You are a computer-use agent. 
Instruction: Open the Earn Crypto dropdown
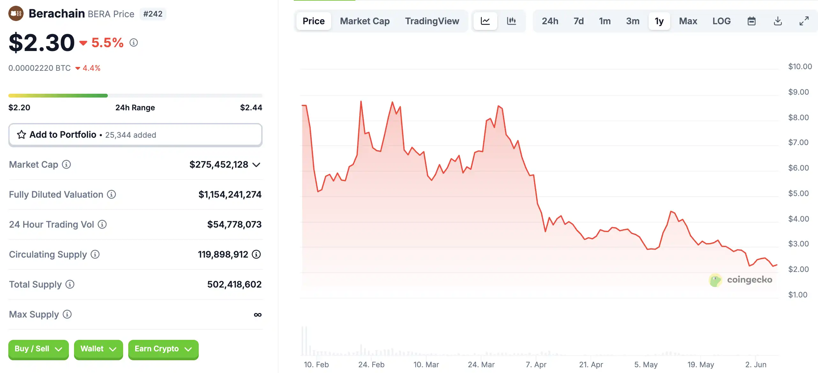coord(163,349)
